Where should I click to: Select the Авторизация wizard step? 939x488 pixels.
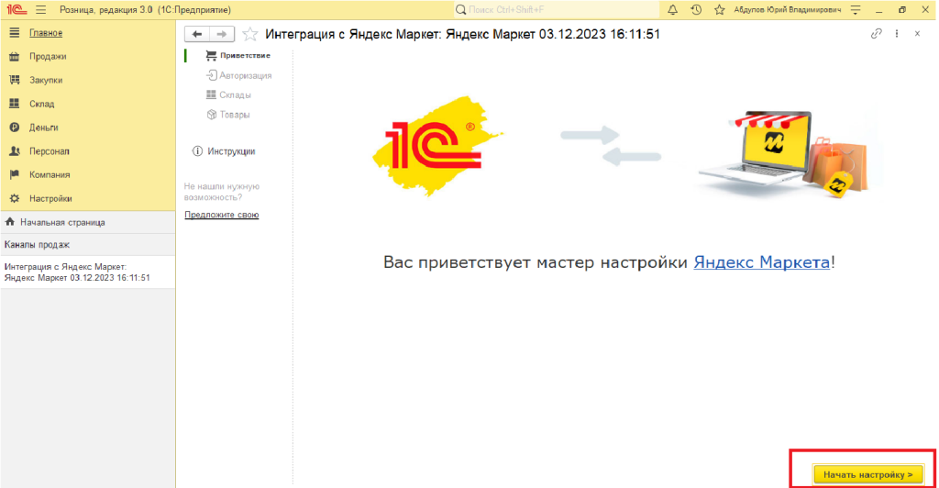[246, 75]
